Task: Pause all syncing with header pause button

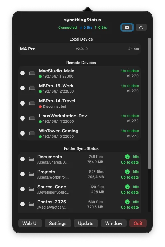Action: click(127, 28)
